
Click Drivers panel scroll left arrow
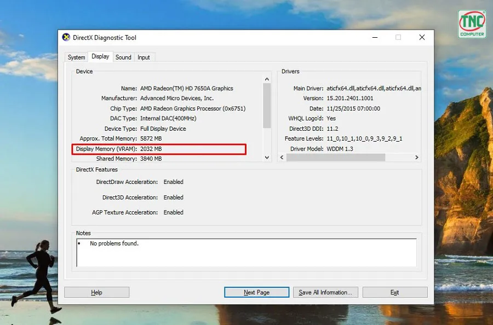(x=282, y=158)
